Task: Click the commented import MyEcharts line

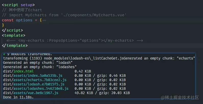Action: pyautogui.click(x=64, y=15)
